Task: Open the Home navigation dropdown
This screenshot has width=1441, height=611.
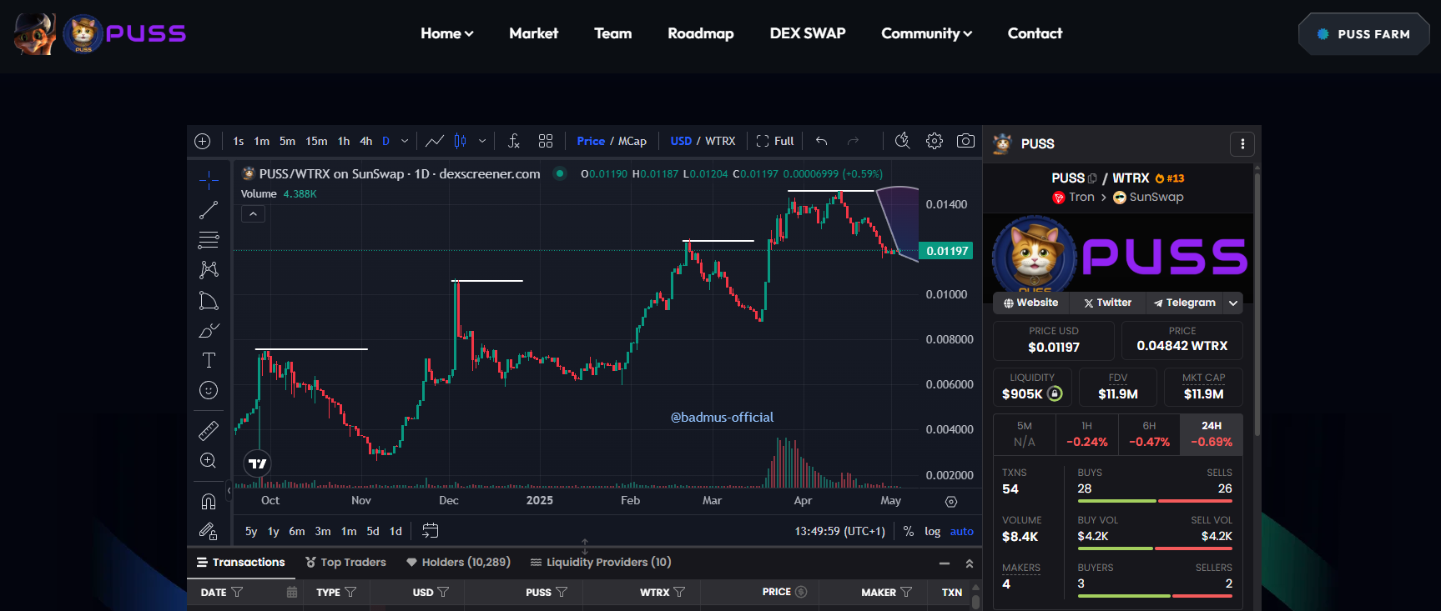Action: pos(447,33)
